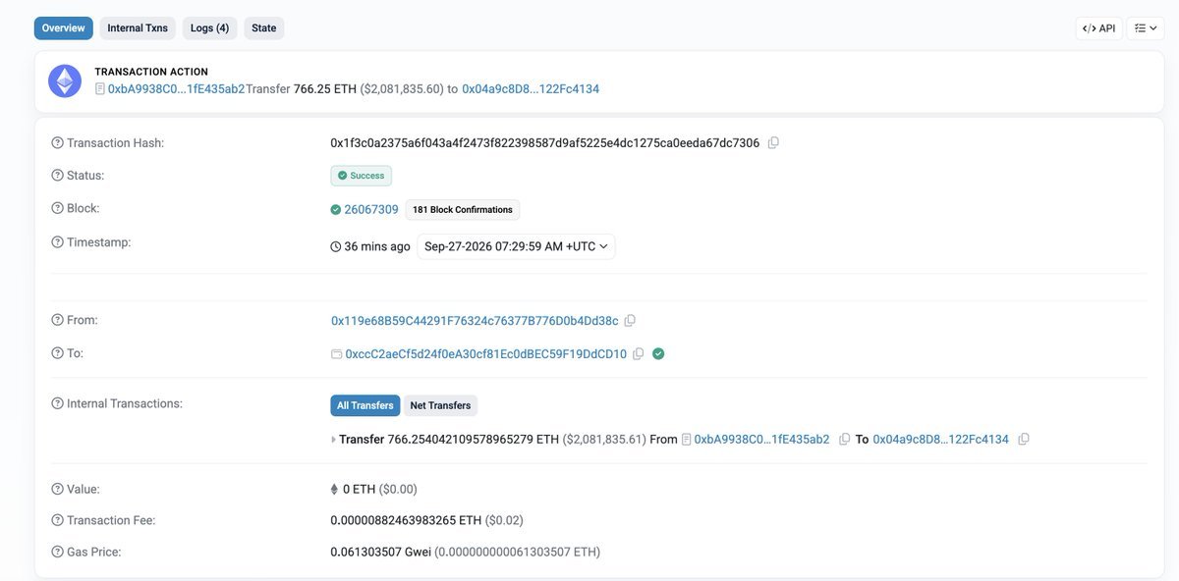Viewport: 1179px width, 581px height.
Task: Copy internal transfer recipient address 0x04a9c8D8
Action: (1024, 439)
